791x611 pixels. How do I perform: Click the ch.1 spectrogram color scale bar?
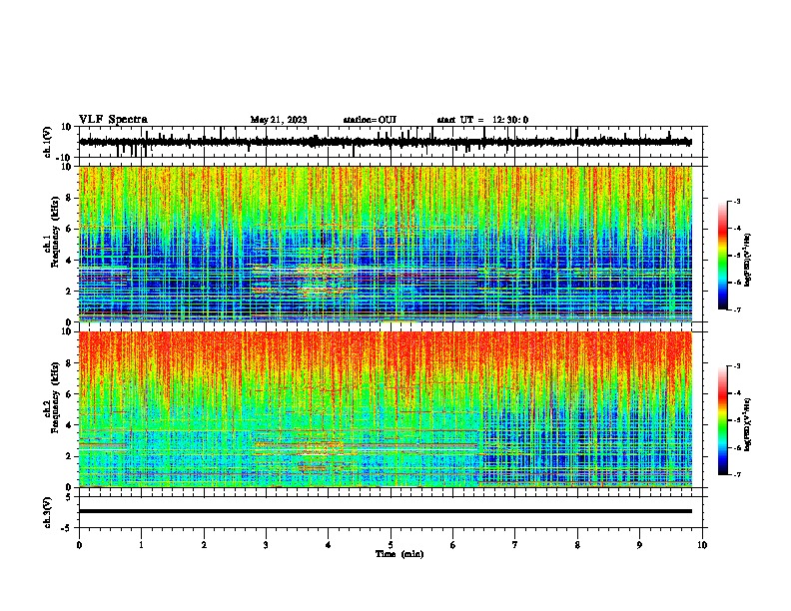point(722,256)
